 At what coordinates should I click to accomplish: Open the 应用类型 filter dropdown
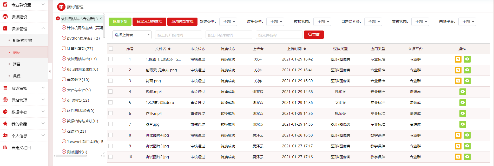pos(275,22)
